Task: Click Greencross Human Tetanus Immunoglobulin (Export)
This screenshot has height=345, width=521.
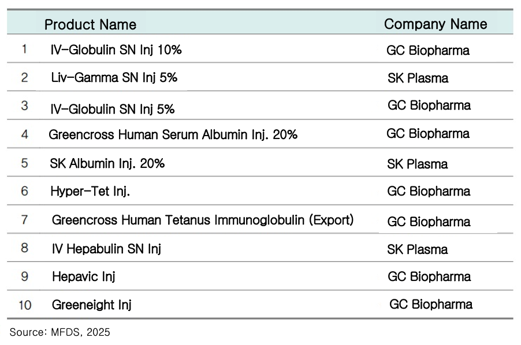Action: tap(203, 220)
